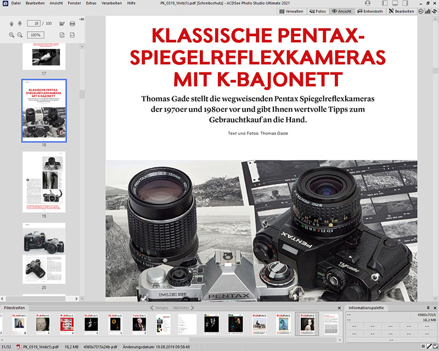
Task: Switch to Entwickeln mode
Action: click(x=369, y=11)
